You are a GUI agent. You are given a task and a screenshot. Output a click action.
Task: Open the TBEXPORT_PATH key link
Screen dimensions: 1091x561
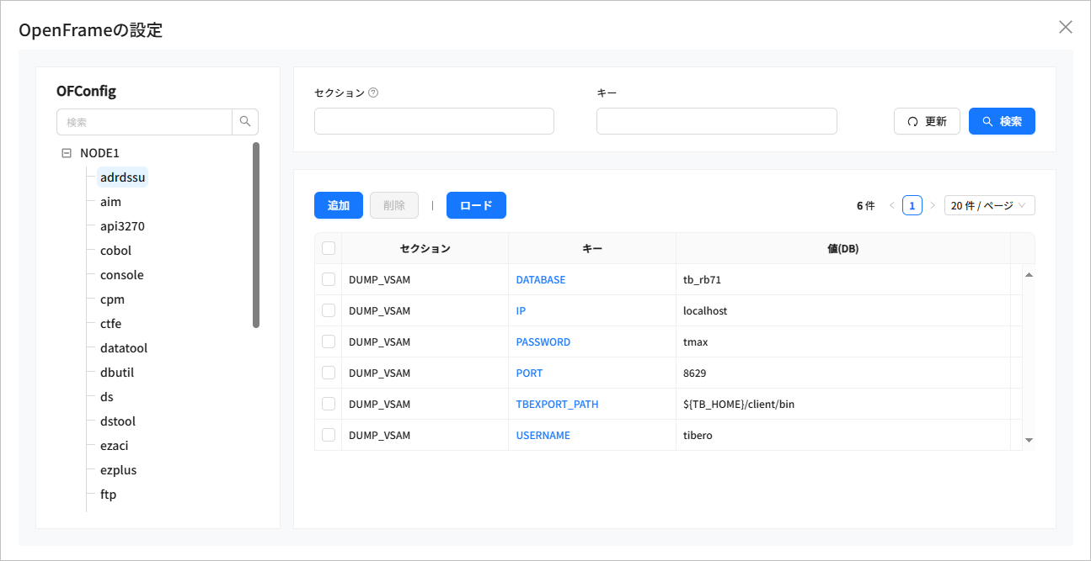pos(557,404)
